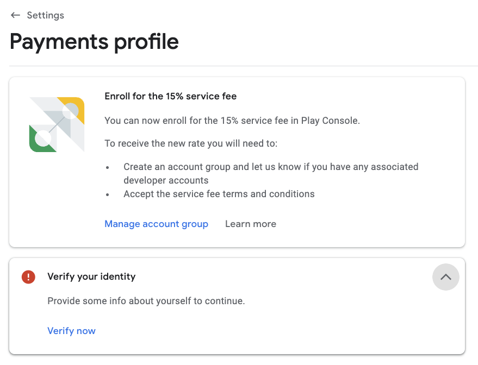Click the back arrow beside Settings
This screenshot has height=365, width=478.
pyautogui.click(x=15, y=15)
